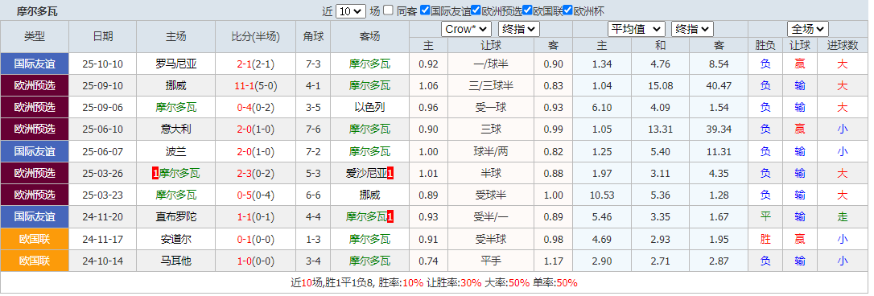Image resolution: width=874 pixels, height=296 pixels.
Task: Click the 角球 column header
Action: [x=313, y=37]
